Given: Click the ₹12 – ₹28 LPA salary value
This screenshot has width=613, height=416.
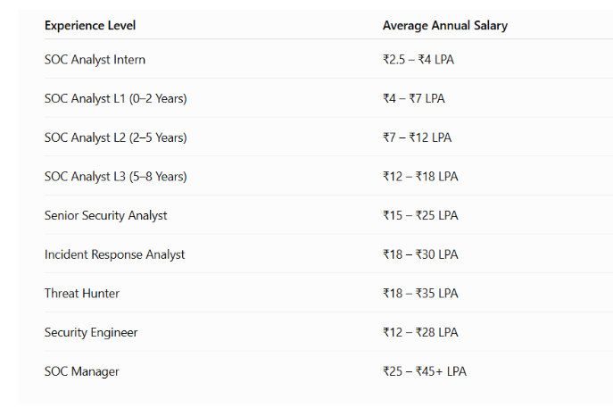Looking at the screenshot, I should pyautogui.click(x=420, y=332).
